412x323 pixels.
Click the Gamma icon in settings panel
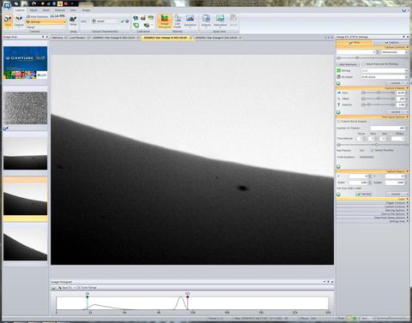[x=339, y=105]
